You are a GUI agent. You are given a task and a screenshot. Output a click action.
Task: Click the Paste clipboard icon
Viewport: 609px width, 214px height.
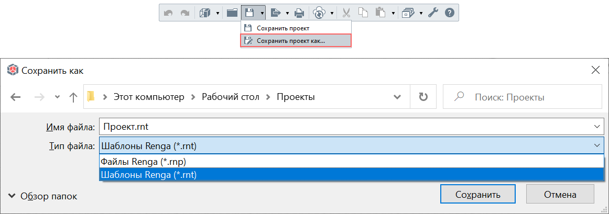point(380,13)
